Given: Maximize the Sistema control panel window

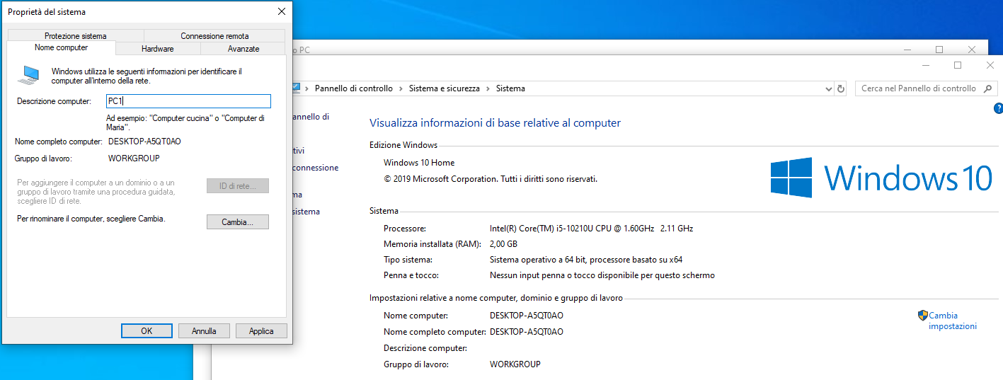Looking at the screenshot, I should (x=958, y=65).
